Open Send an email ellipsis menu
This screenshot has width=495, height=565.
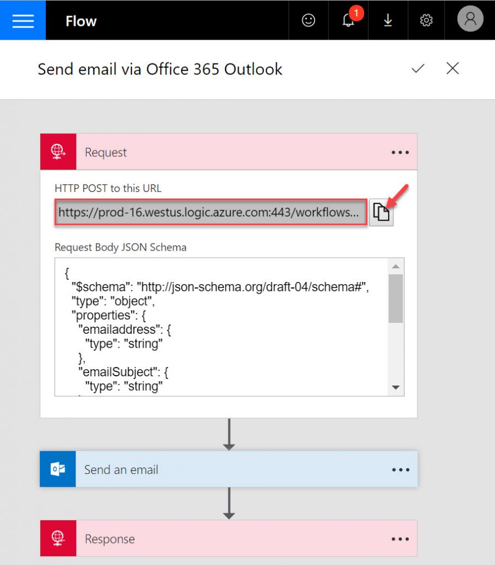pos(400,470)
